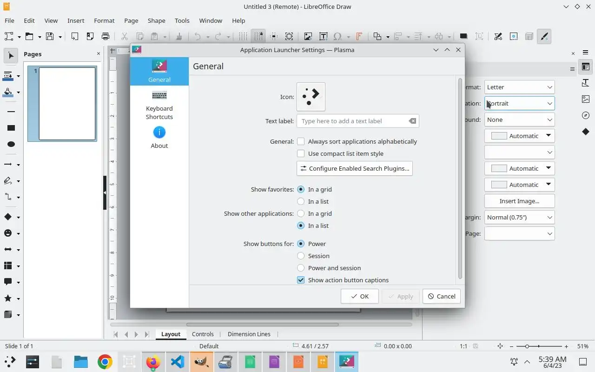The width and height of the screenshot is (595, 372).
Task: Click the Insert Image icon in Draw toolbar
Action: click(308, 36)
